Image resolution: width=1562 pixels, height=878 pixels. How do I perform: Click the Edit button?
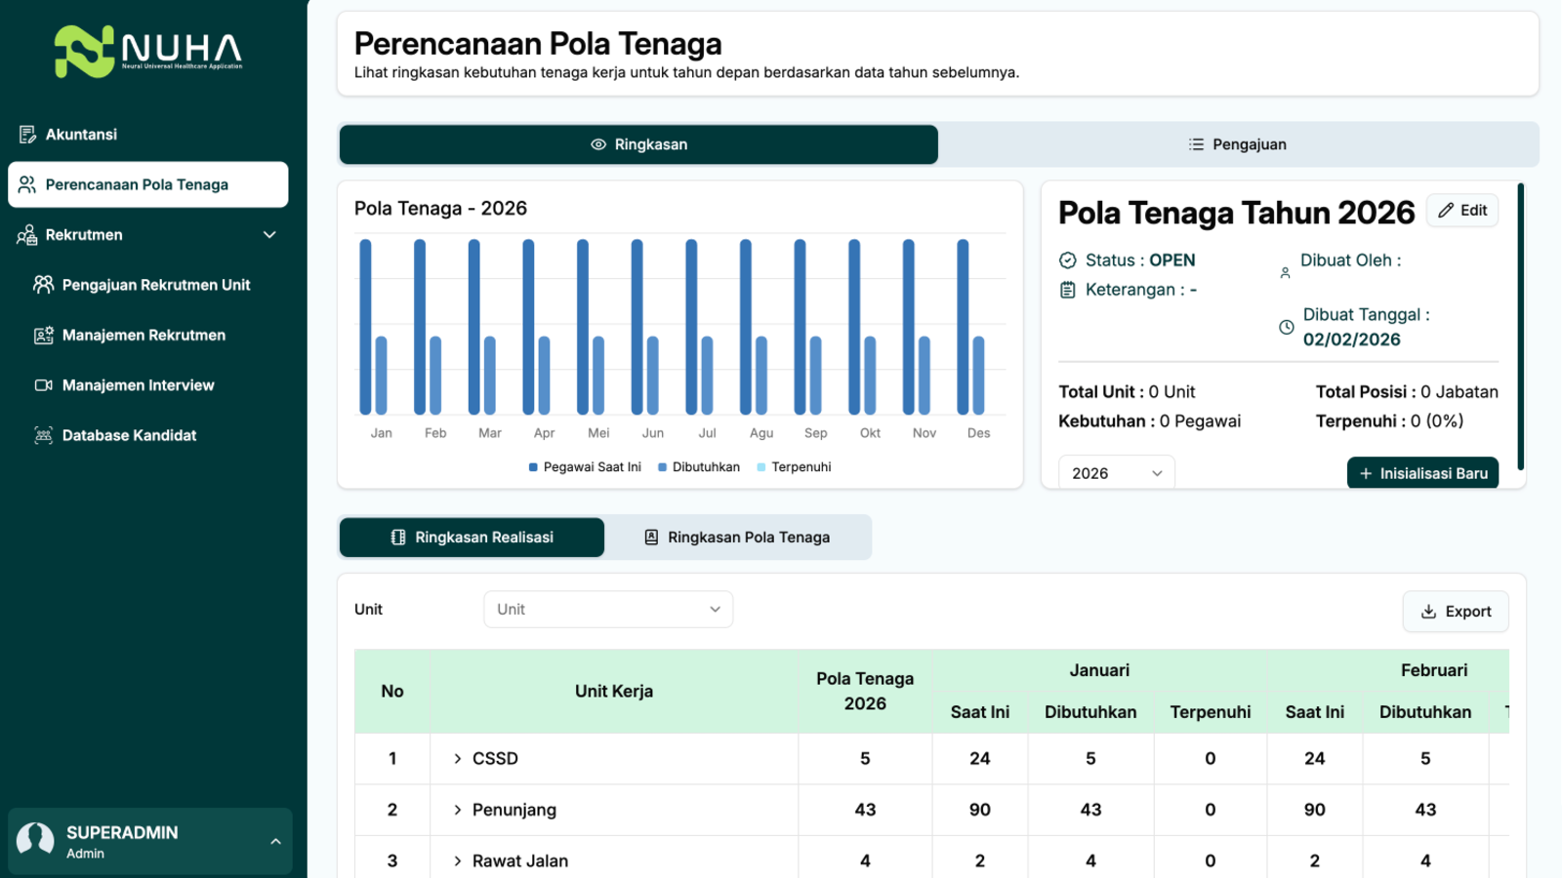[1462, 210]
